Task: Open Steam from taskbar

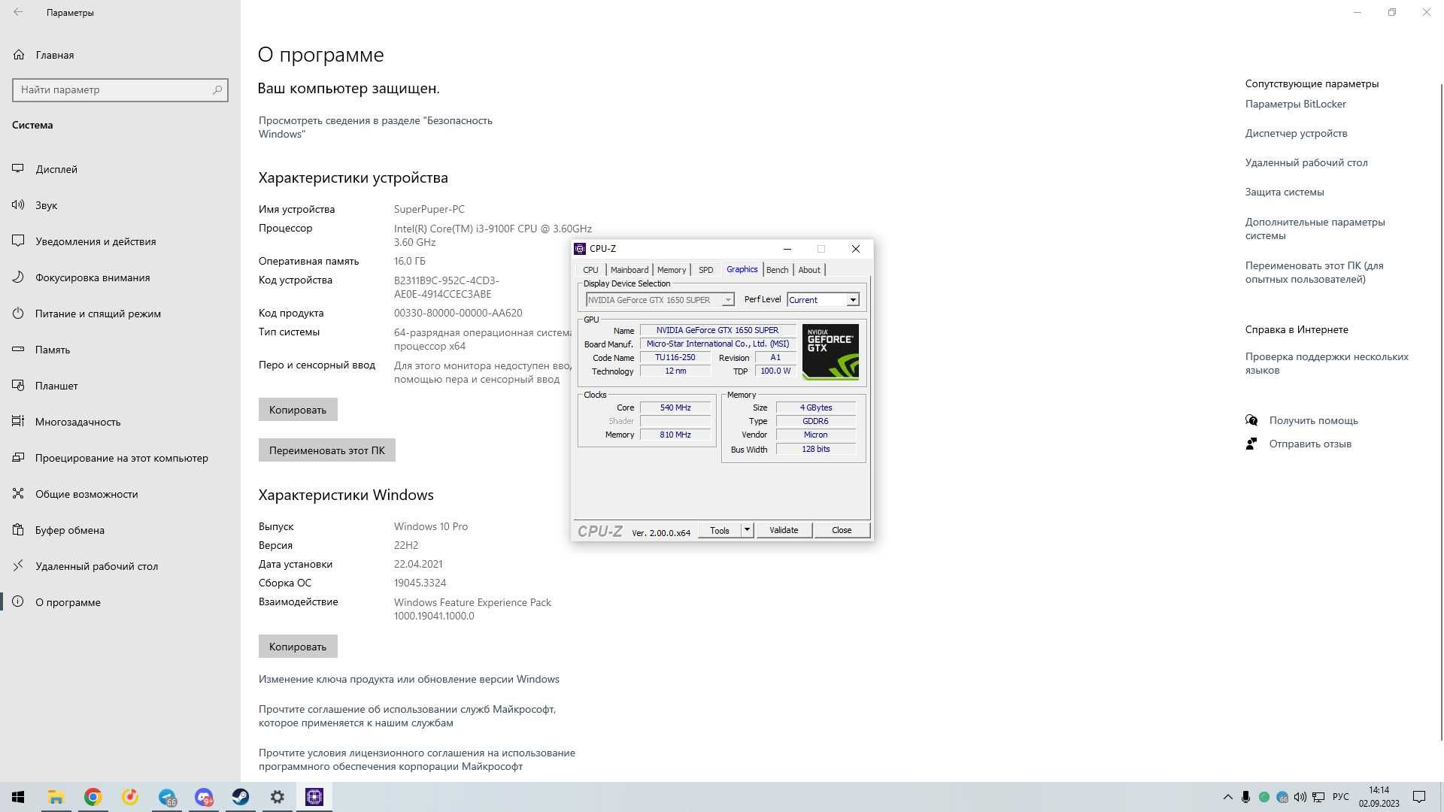Action: point(241,797)
